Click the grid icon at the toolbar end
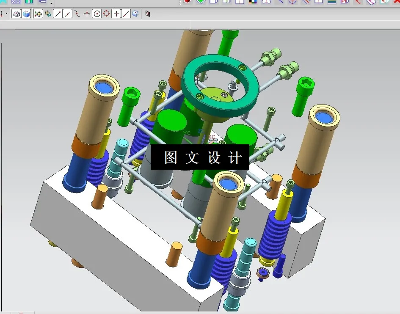The height and width of the screenshot is (314, 400). pos(148,14)
